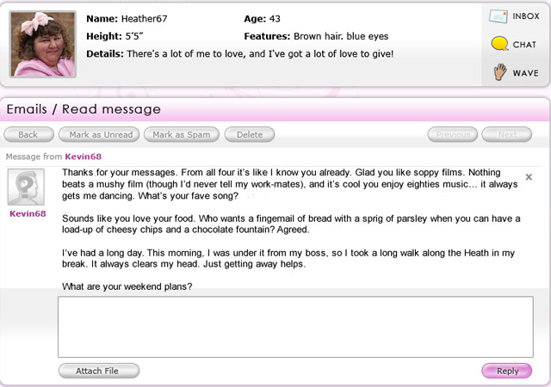
Task: Go back with the Back button
Action: pyautogui.click(x=28, y=134)
